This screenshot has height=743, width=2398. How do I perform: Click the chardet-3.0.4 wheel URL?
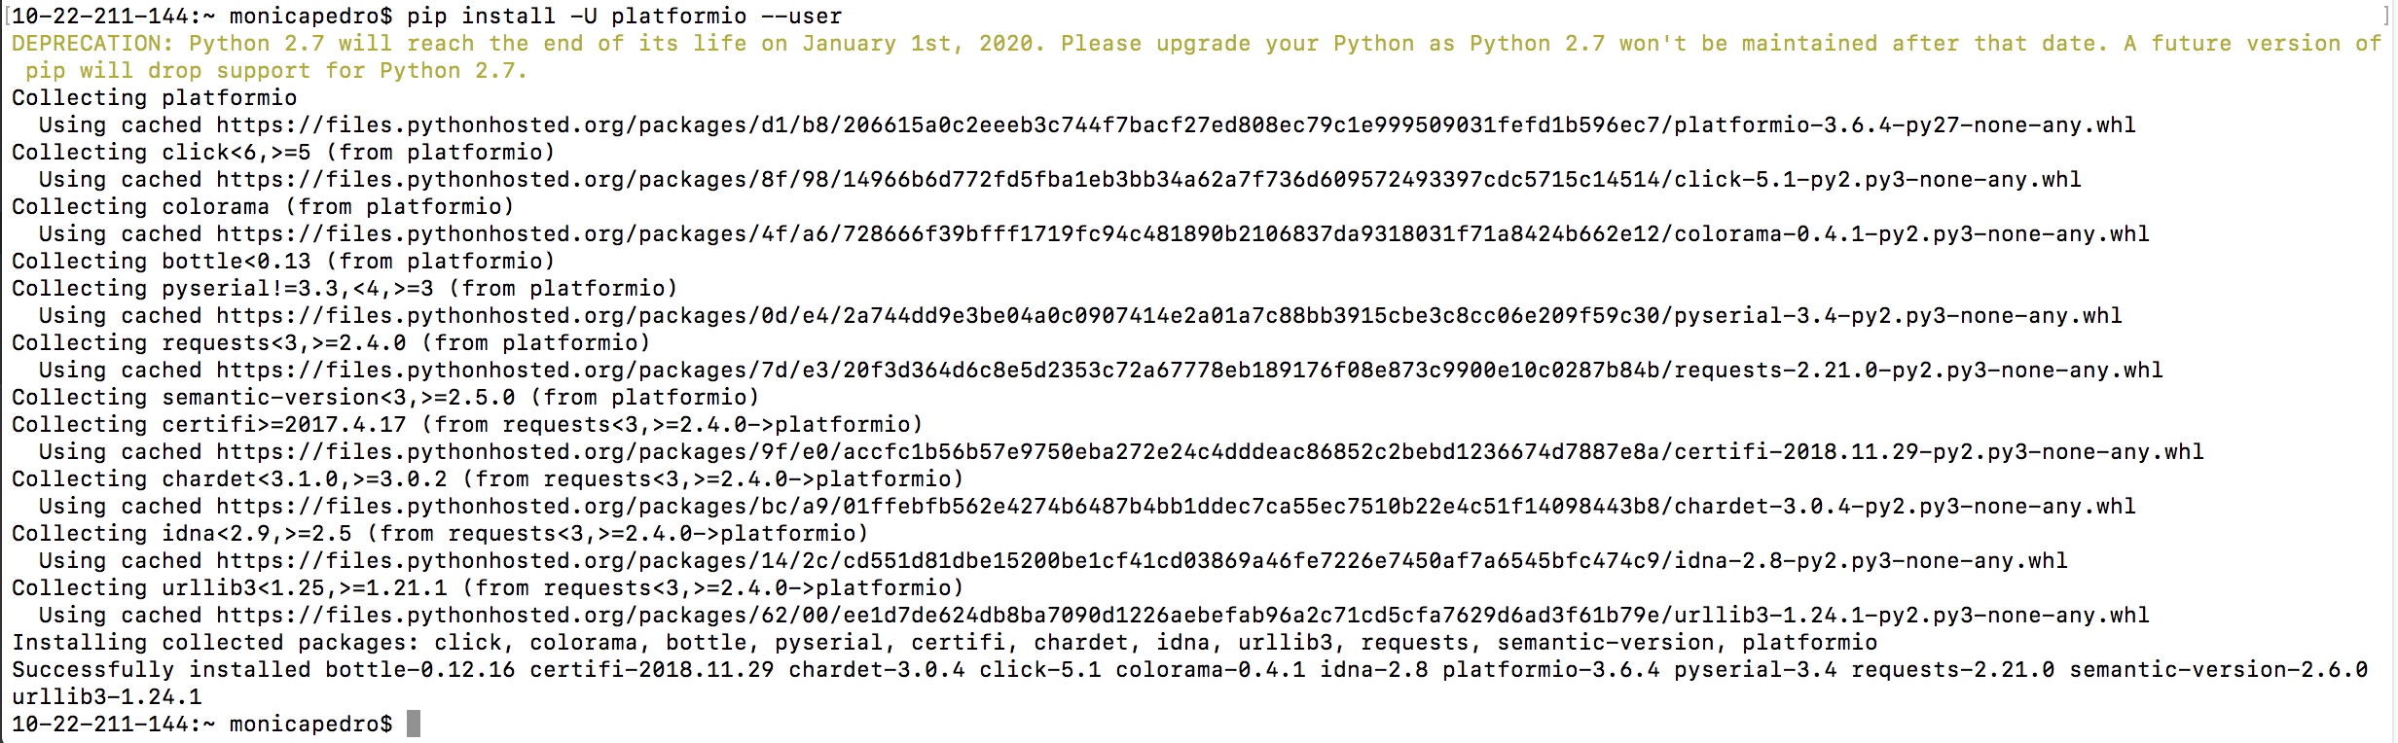1176,507
